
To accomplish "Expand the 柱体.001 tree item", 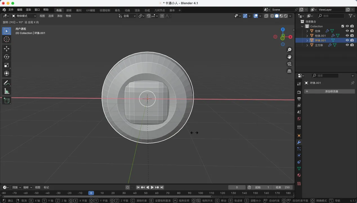I will [307, 36].
